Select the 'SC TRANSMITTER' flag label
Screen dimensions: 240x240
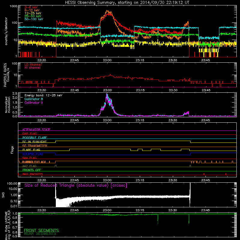pyautogui.click(x=35, y=146)
